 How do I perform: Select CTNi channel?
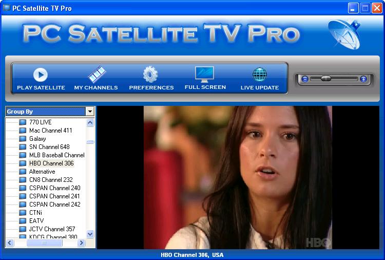point(35,213)
